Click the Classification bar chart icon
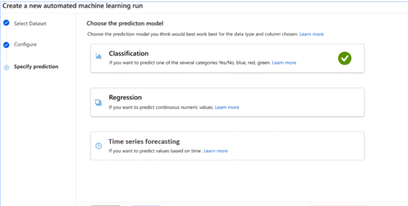 99,56
